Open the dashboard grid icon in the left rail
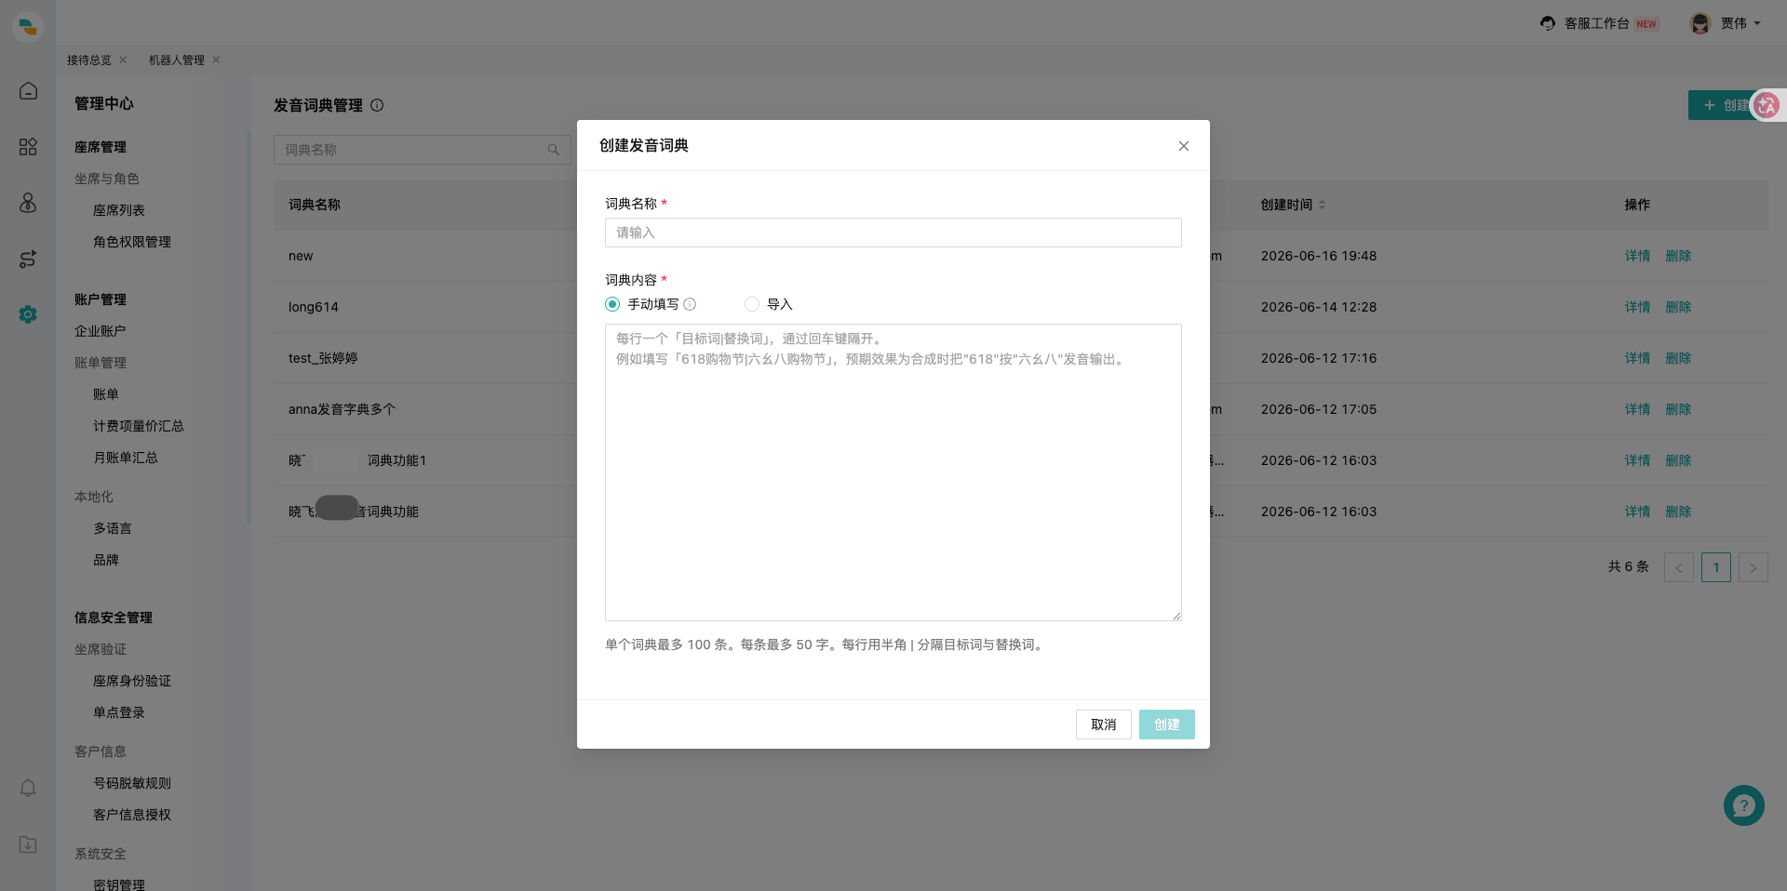This screenshot has height=891, width=1787. pyautogui.click(x=28, y=147)
